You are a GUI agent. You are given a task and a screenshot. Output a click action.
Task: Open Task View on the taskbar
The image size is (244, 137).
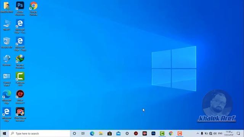point(83,134)
